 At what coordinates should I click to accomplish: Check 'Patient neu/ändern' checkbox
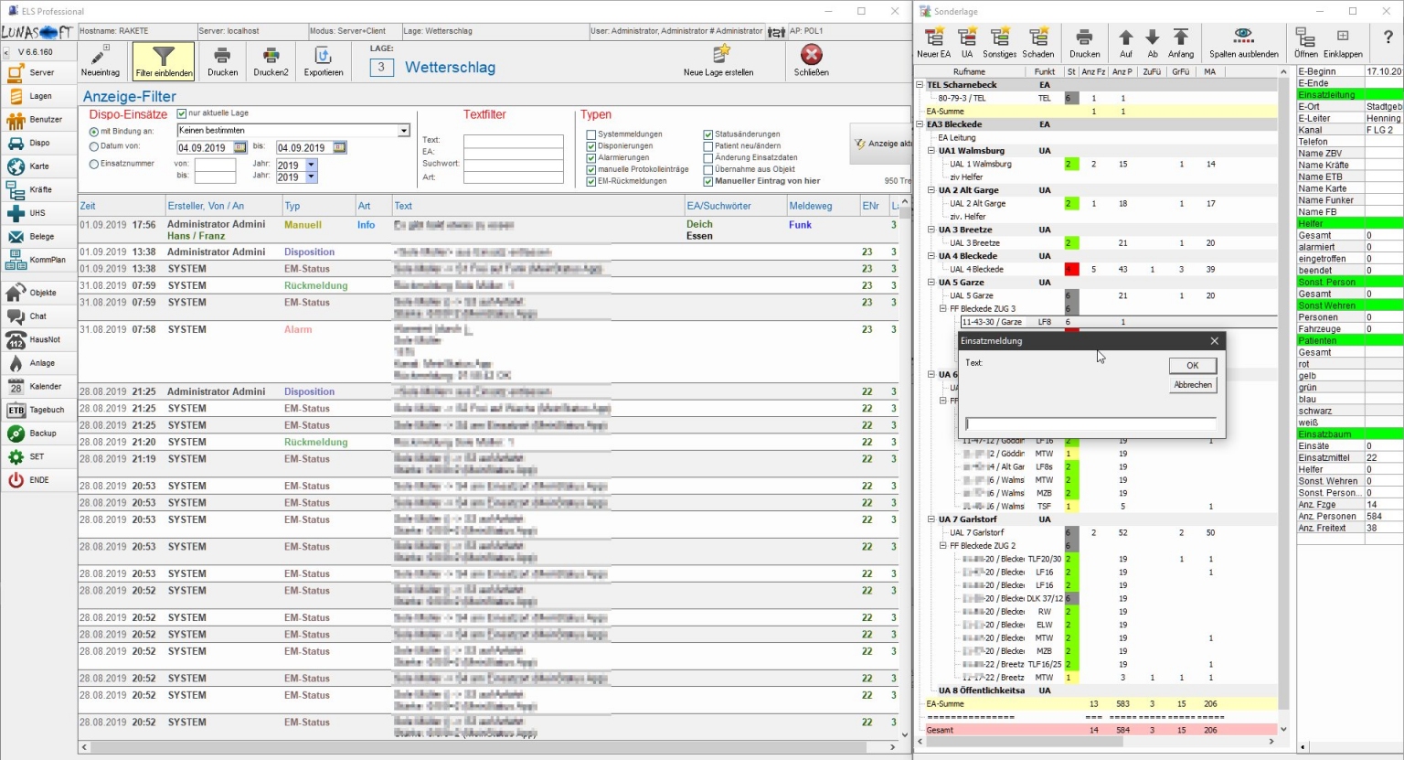pyautogui.click(x=708, y=146)
